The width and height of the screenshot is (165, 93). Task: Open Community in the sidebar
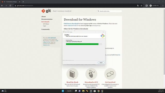45,29
